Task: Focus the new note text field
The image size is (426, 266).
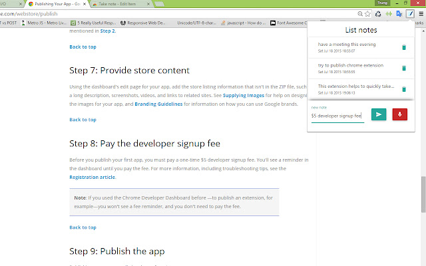Action: (337, 116)
